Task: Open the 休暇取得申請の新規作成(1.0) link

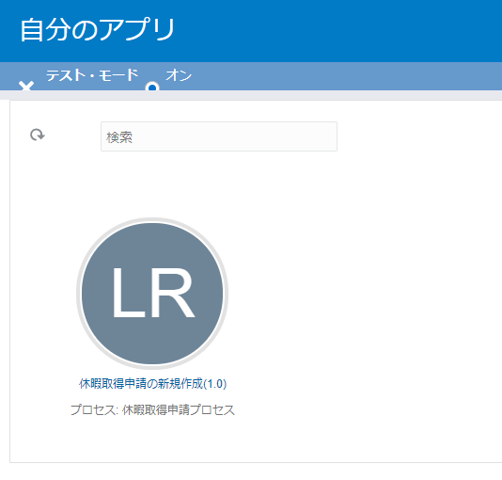Action: (x=152, y=384)
